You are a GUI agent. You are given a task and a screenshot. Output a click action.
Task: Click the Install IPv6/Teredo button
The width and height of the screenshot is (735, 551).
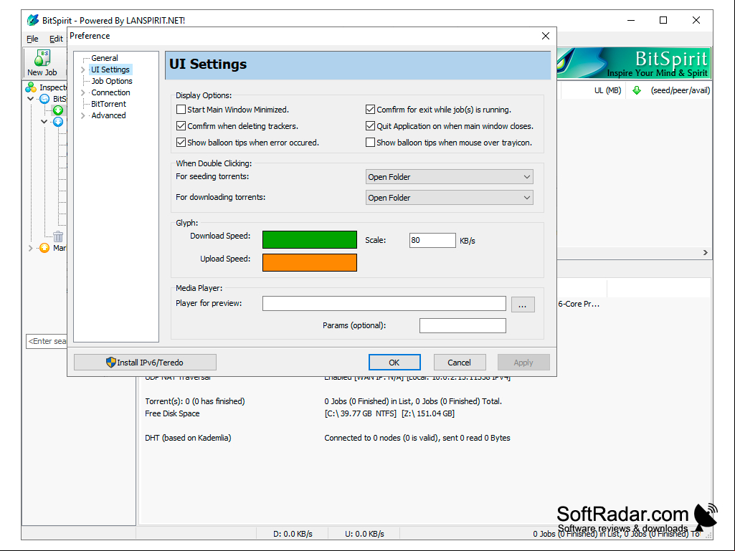145,362
